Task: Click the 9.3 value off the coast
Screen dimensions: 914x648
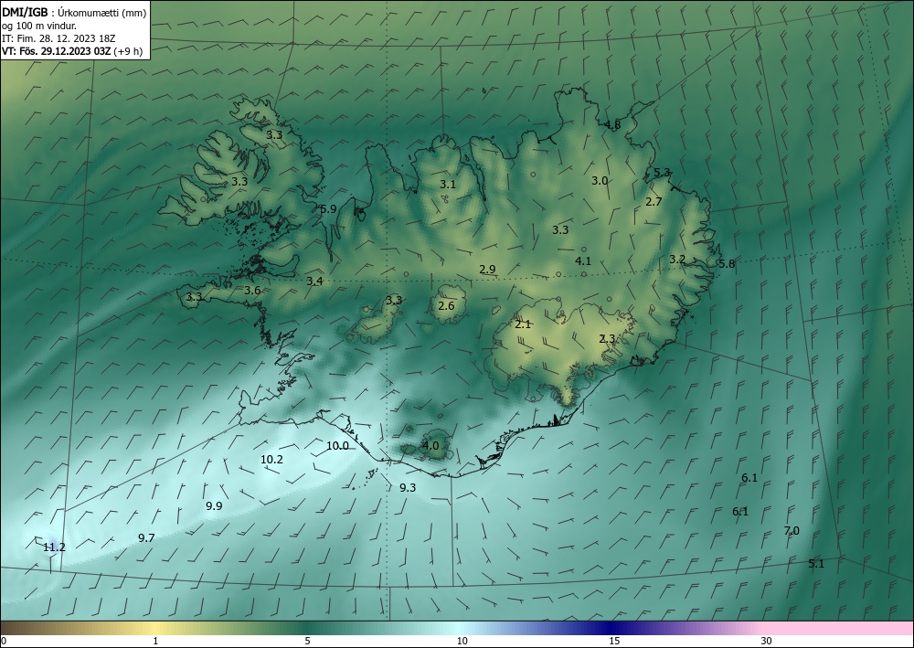Action: point(408,488)
